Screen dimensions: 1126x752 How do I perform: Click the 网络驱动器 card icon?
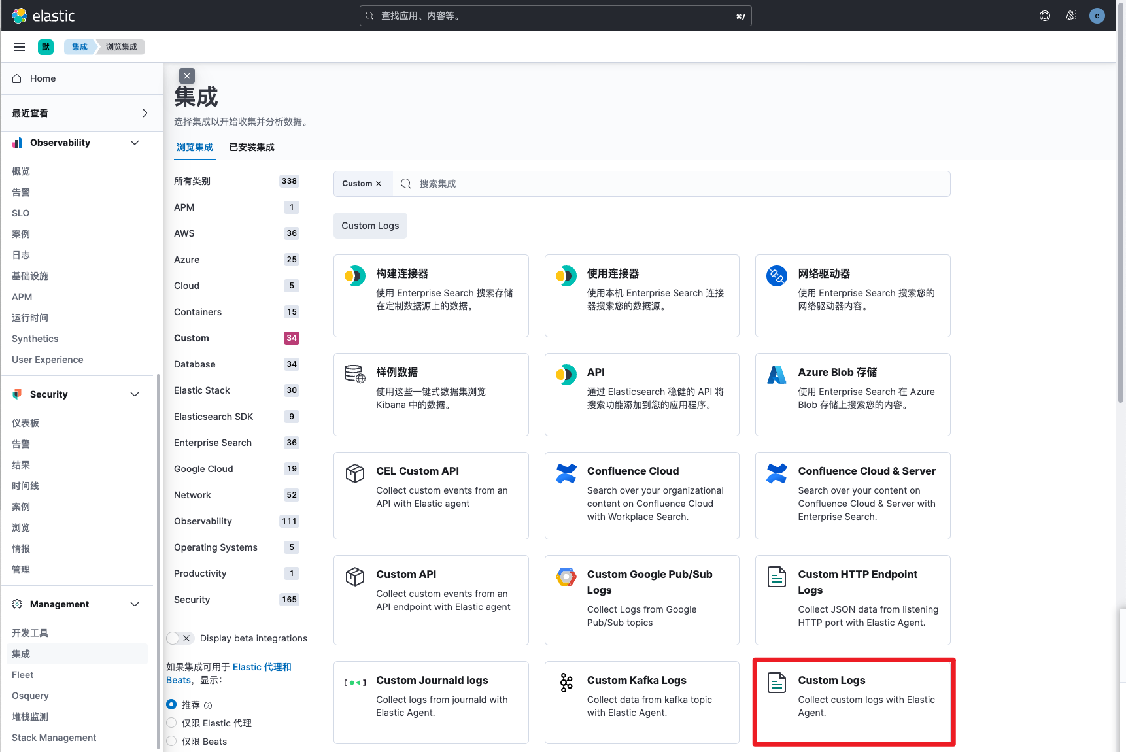pyautogui.click(x=777, y=276)
